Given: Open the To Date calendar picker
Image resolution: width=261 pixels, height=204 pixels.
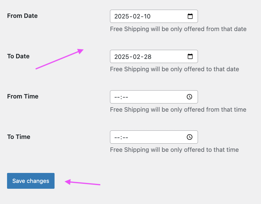Looking at the screenshot, I should 190,57.
